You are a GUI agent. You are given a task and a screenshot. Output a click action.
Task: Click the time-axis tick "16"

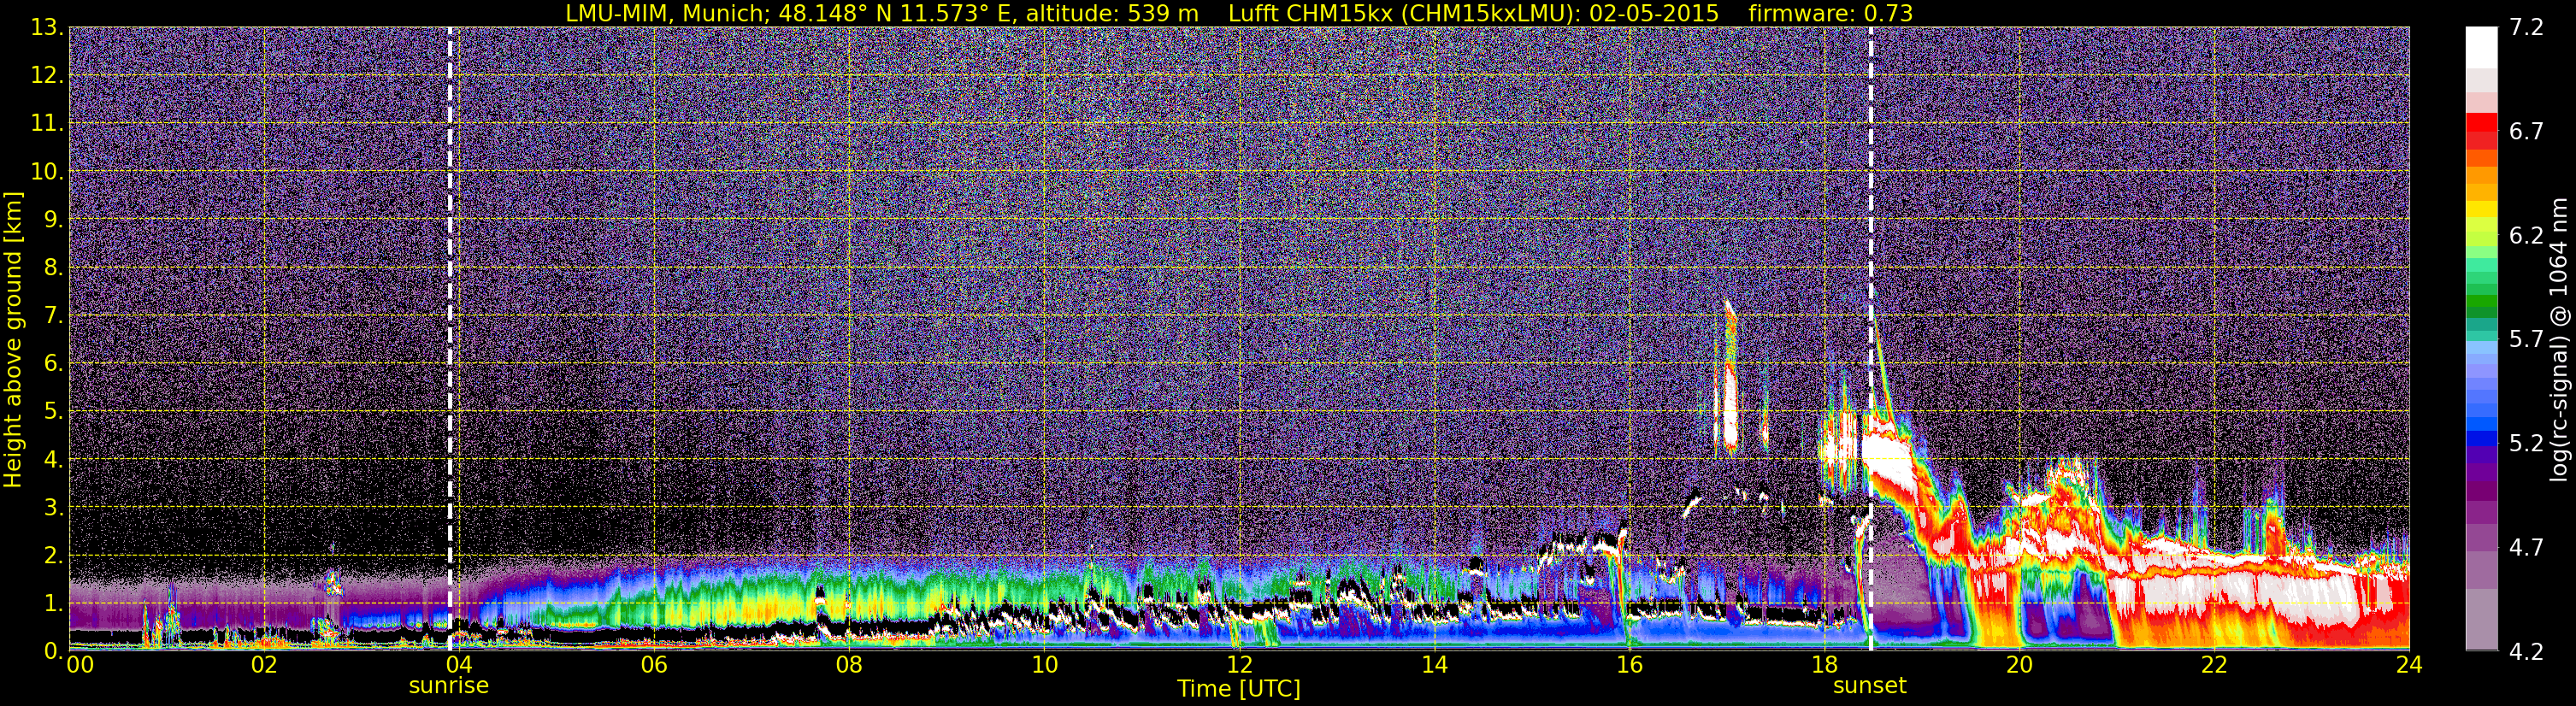(1629, 666)
